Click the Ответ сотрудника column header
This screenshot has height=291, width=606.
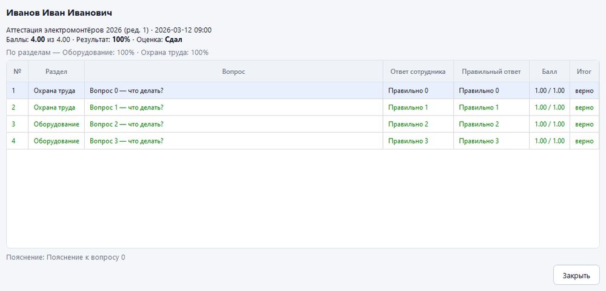418,71
